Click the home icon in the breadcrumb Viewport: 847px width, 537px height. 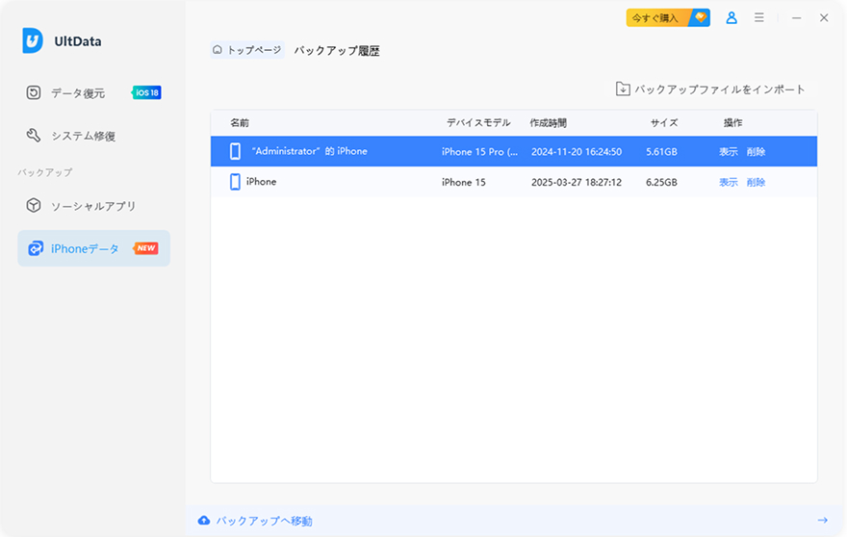click(x=218, y=50)
